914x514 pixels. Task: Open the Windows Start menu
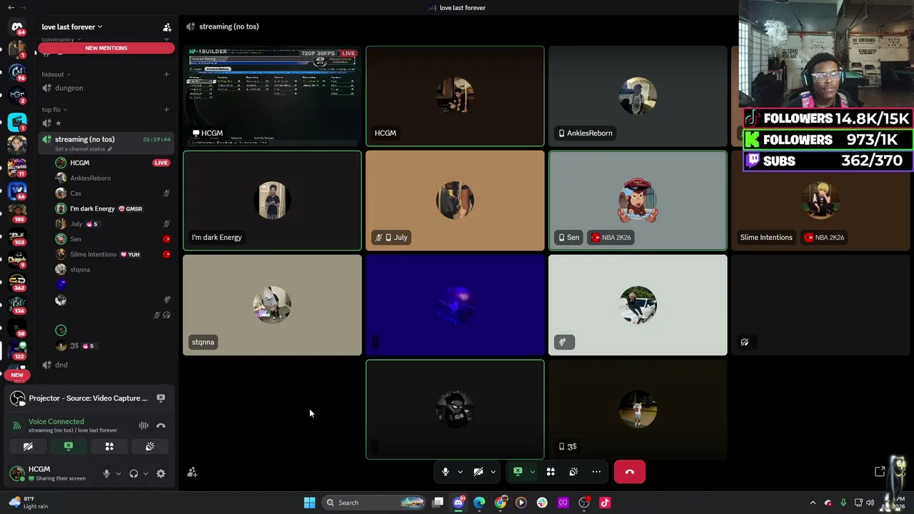[x=309, y=503]
